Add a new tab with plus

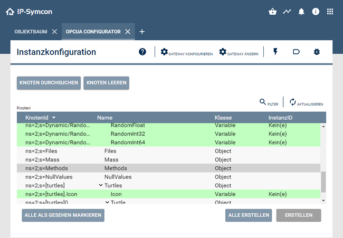[142, 32]
